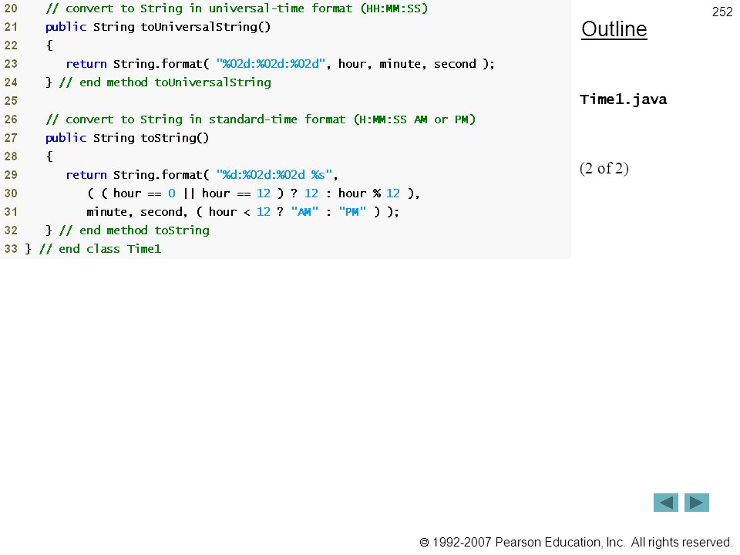Click the Pearson Education copyright notice
Image resolution: width=740 pixels, height=555 pixels.
[x=576, y=542]
